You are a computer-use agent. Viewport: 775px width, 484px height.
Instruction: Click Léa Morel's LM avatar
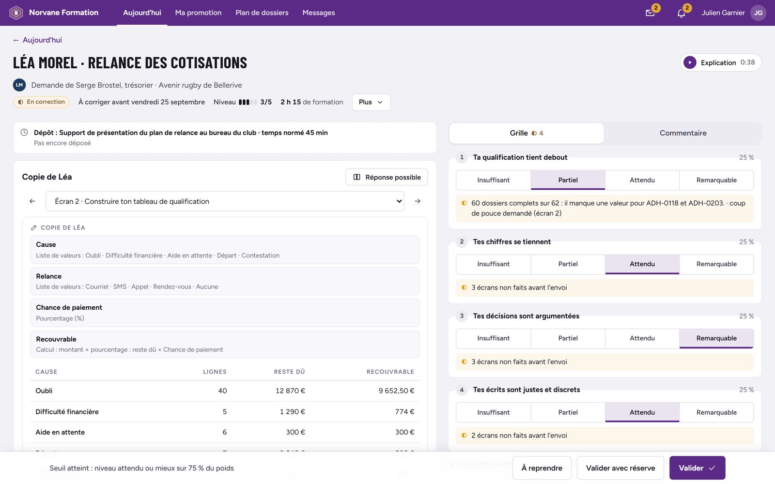coord(19,85)
